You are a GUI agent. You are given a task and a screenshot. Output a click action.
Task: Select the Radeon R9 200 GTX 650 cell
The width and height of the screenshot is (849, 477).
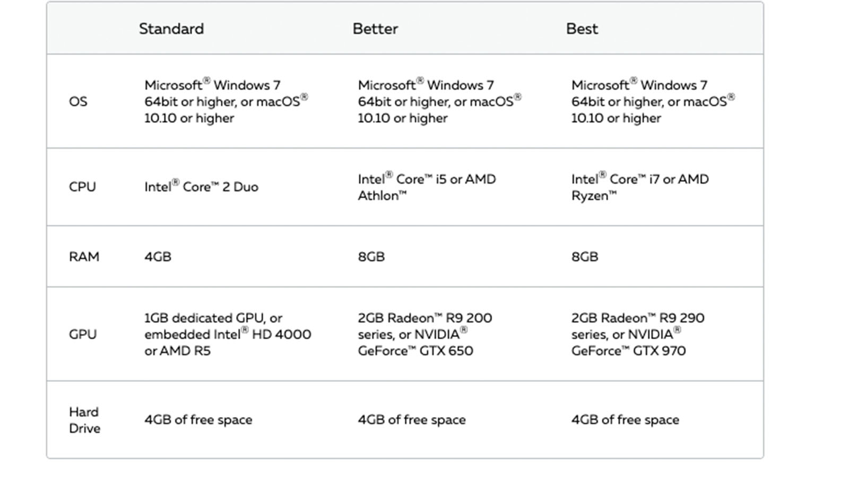(x=424, y=334)
